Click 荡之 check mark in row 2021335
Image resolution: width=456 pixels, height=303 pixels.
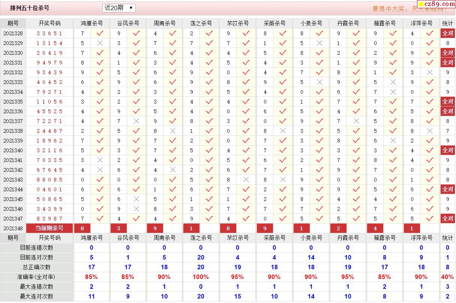coord(209,101)
